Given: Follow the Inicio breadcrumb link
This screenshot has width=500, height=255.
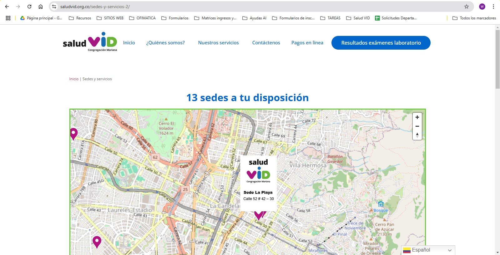Looking at the screenshot, I should [74, 79].
